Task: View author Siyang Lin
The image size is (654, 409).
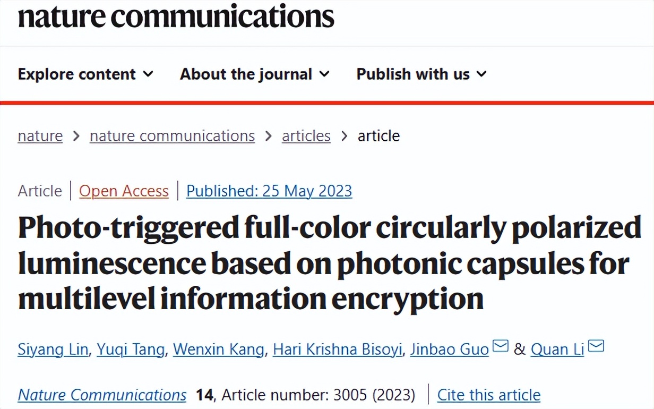Action: click(53, 349)
